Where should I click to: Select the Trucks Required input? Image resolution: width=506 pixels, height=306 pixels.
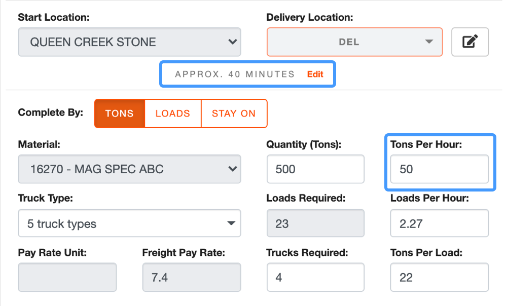315,277
